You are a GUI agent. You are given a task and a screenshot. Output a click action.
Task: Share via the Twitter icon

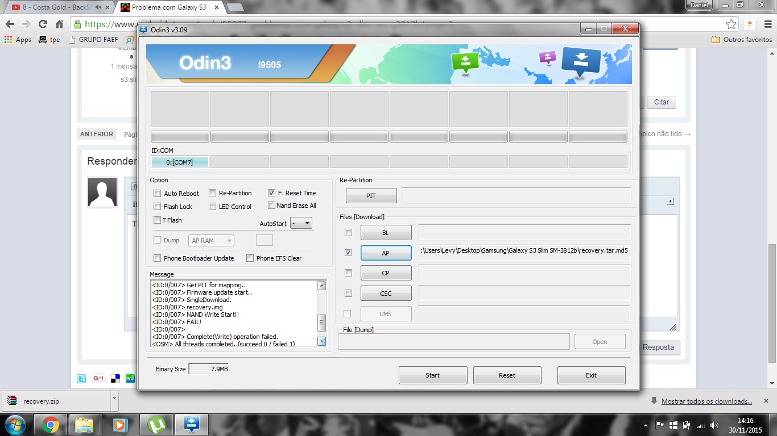[82, 379]
